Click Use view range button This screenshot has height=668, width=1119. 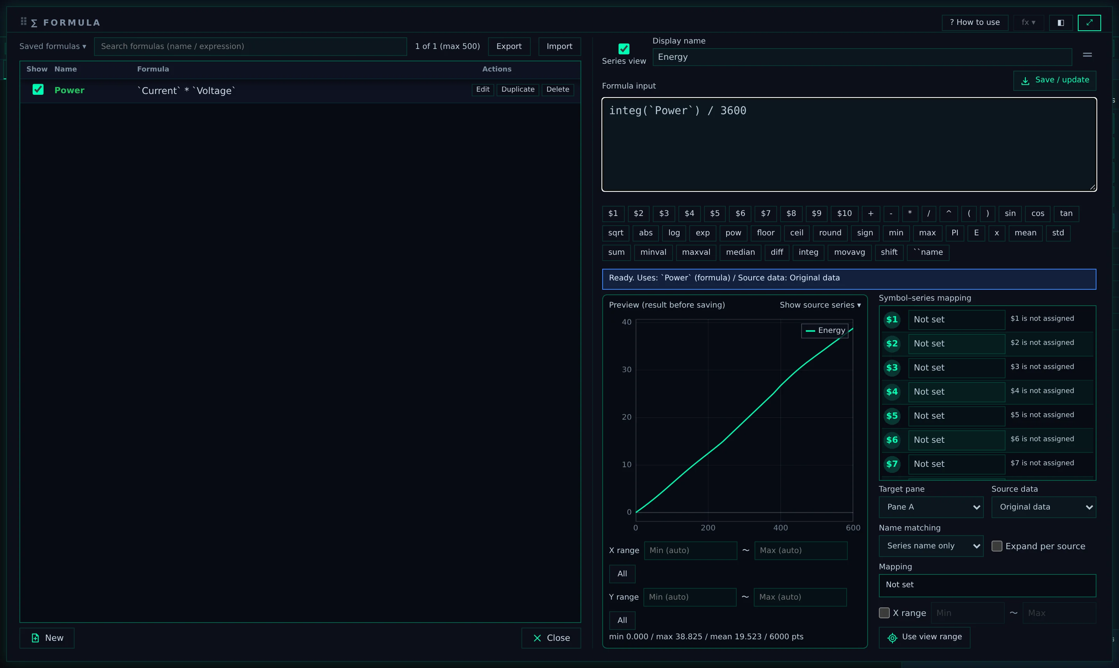[924, 637]
